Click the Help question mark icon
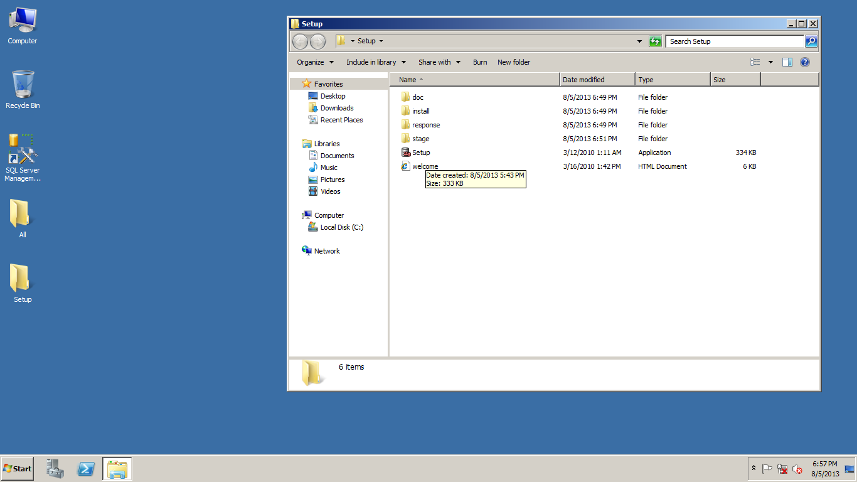The width and height of the screenshot is (857, 482). [805, 62]
